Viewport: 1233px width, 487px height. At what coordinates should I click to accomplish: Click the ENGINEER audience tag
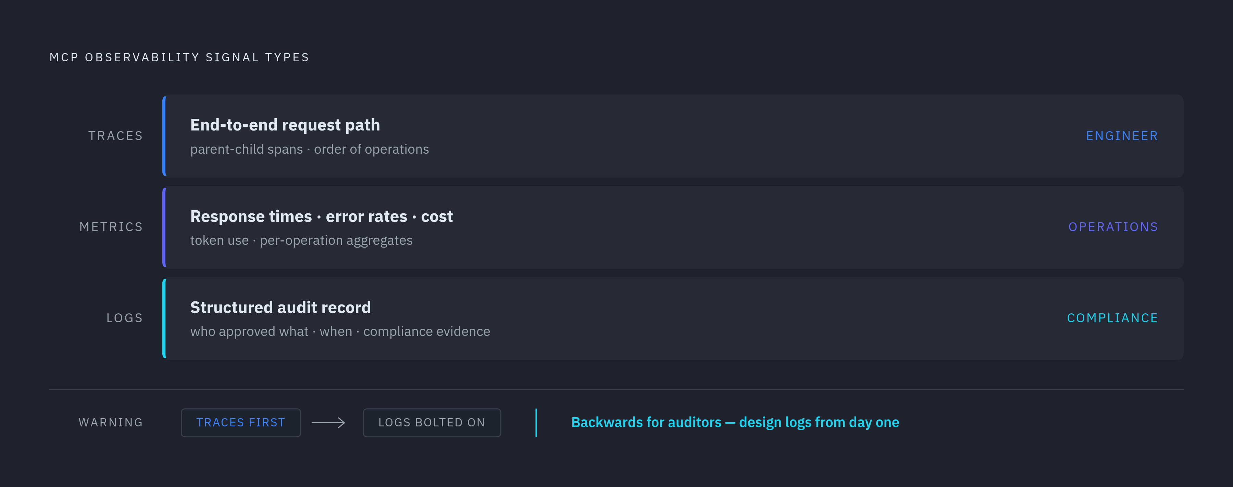click(1122, 136)
